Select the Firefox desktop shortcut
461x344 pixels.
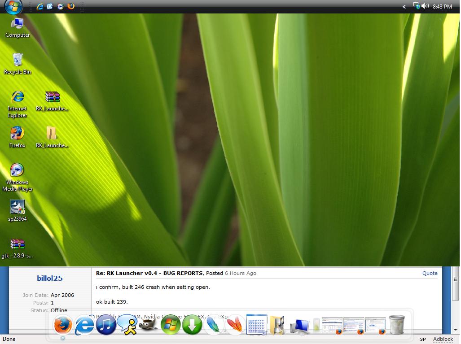(x=18, y=137)
